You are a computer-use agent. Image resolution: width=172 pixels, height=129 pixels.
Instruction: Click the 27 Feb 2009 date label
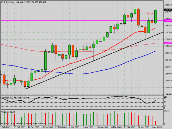point(61,127)
